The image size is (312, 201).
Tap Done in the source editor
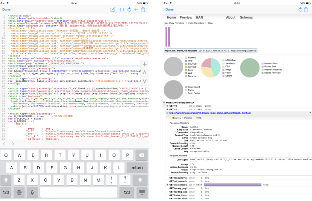[6, 9]
